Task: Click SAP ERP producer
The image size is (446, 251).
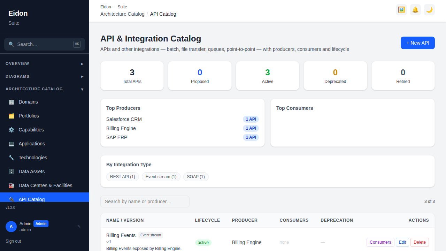Action: coord(117,137)
